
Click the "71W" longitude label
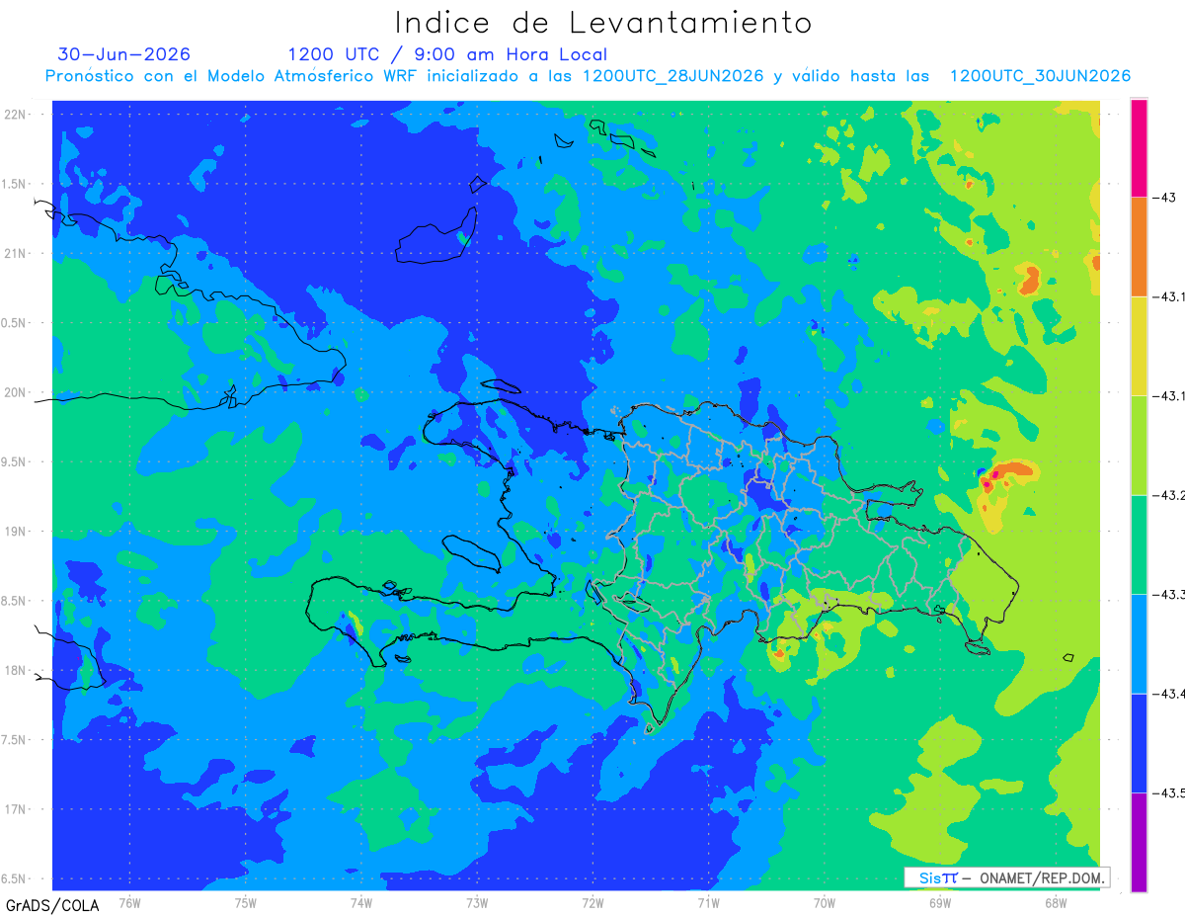coord(708,902)
